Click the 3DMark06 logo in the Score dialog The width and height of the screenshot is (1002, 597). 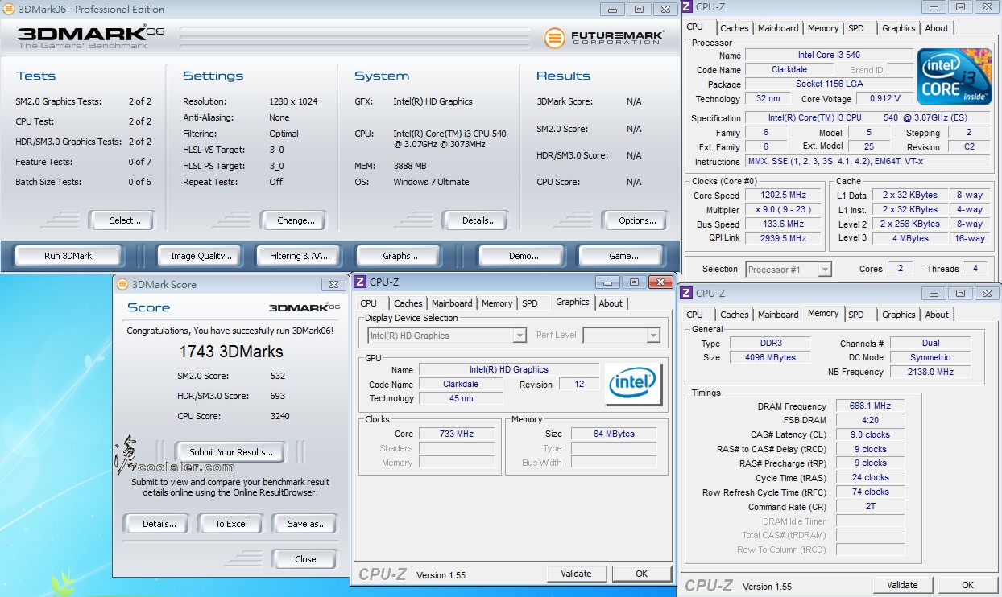click(x=304, y=308)
